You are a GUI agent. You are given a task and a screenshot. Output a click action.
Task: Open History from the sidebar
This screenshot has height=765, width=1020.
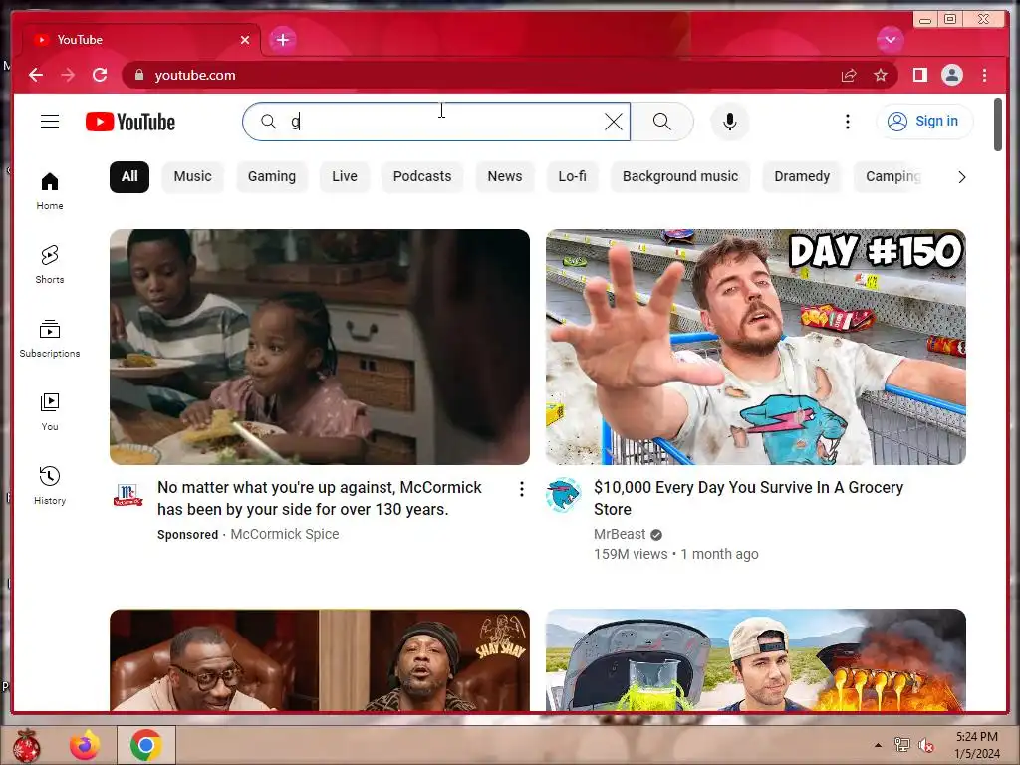(x=50, y=486)
